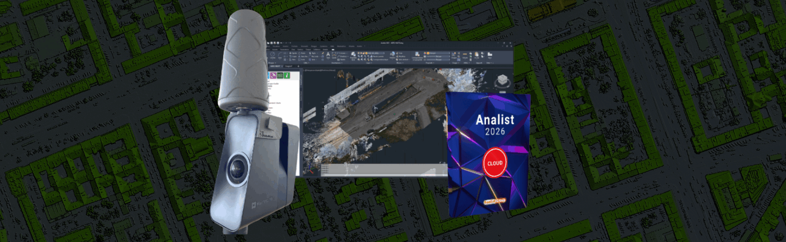Viewport: 786px width, 242px height.
Task: Click the Analist 2026 Cloud product box
Action: [488, 154]
